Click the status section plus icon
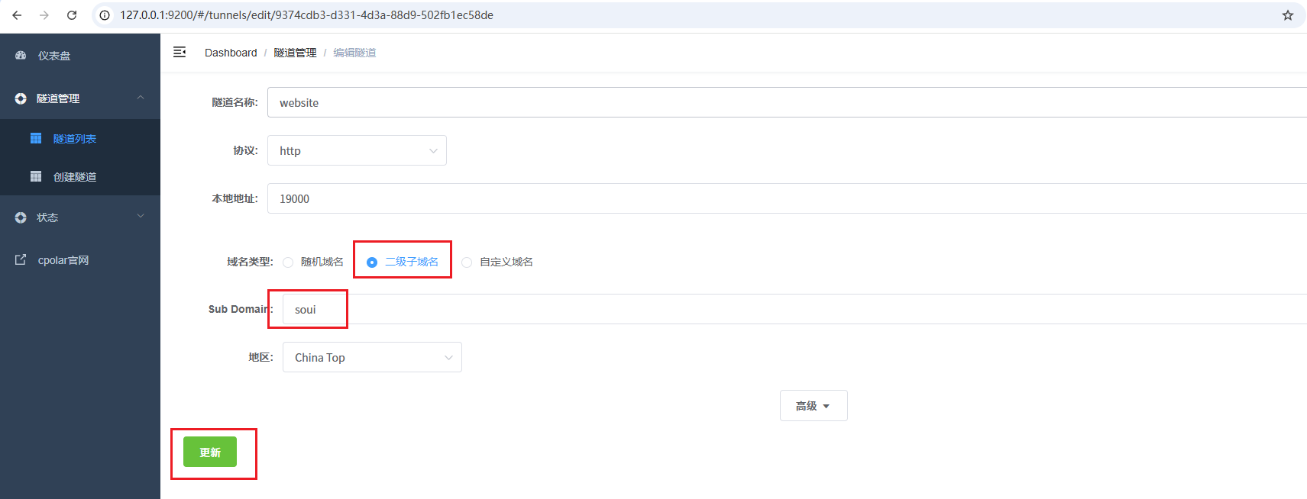The width and height of the screenshot is (1307, 499). pos(21,217)
